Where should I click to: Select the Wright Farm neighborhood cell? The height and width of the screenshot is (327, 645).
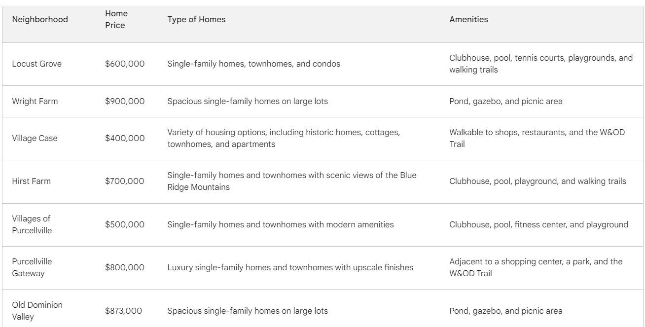tap(35, 102)
